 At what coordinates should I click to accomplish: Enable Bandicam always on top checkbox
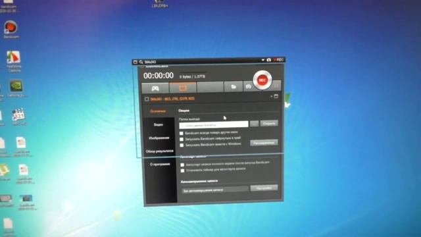[182, 133]
